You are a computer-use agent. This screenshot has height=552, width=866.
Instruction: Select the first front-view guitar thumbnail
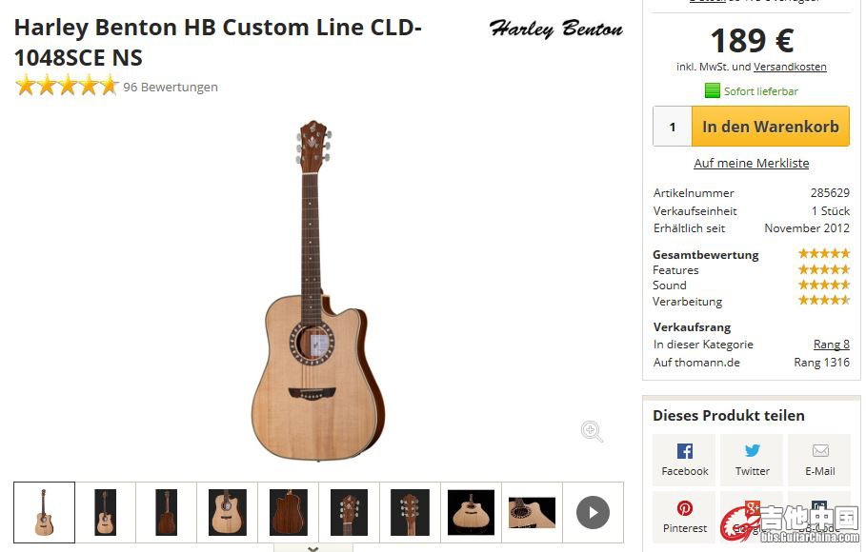pyautogui.click(x=44, y=512)
